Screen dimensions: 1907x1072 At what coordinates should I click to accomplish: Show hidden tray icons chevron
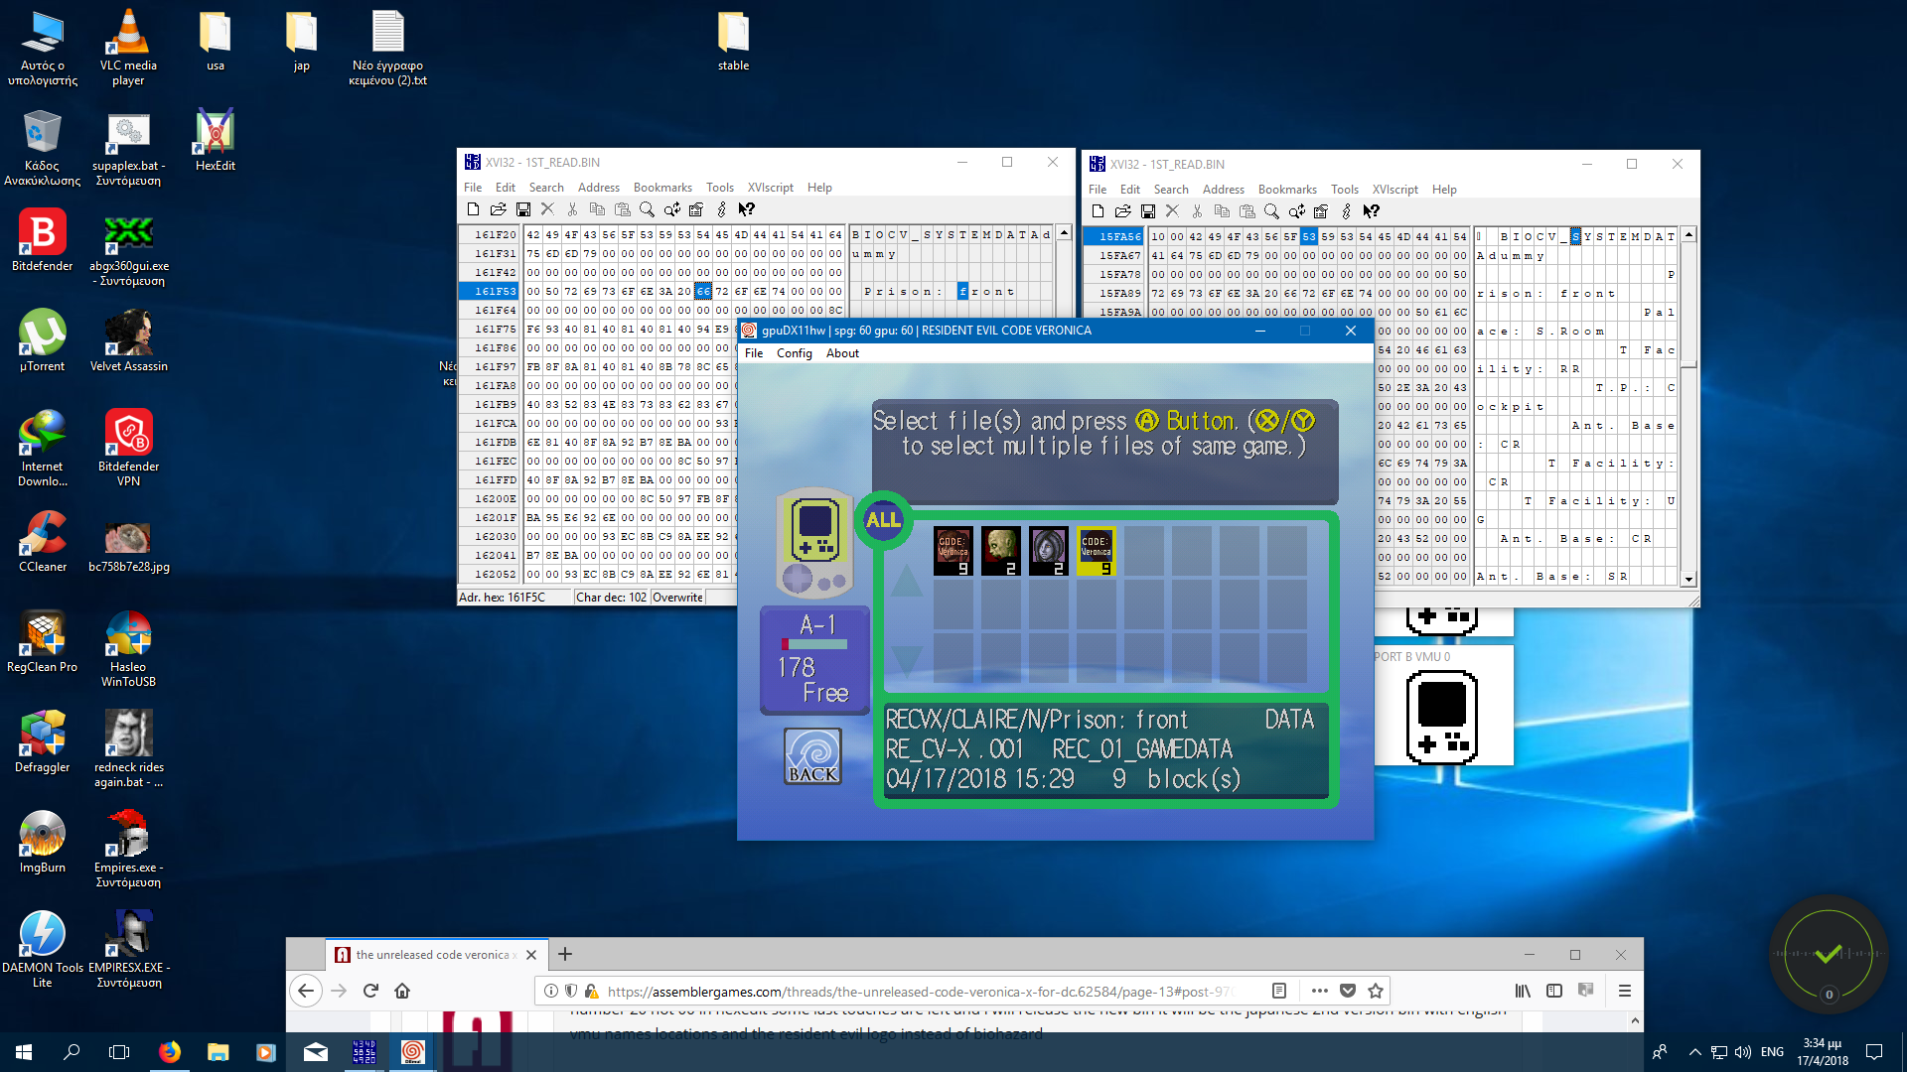tap(1695, 1052)
